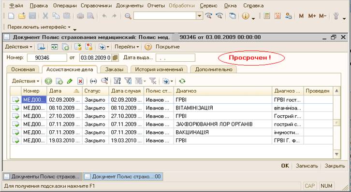The height and width of the screenshot is (192, 351).
Task: Switch to the Дополнительно tab
Action: pos(214,69)
